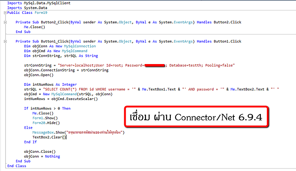
Task: Click "Handles Button2.Click" text
Action: click(219, 22)
